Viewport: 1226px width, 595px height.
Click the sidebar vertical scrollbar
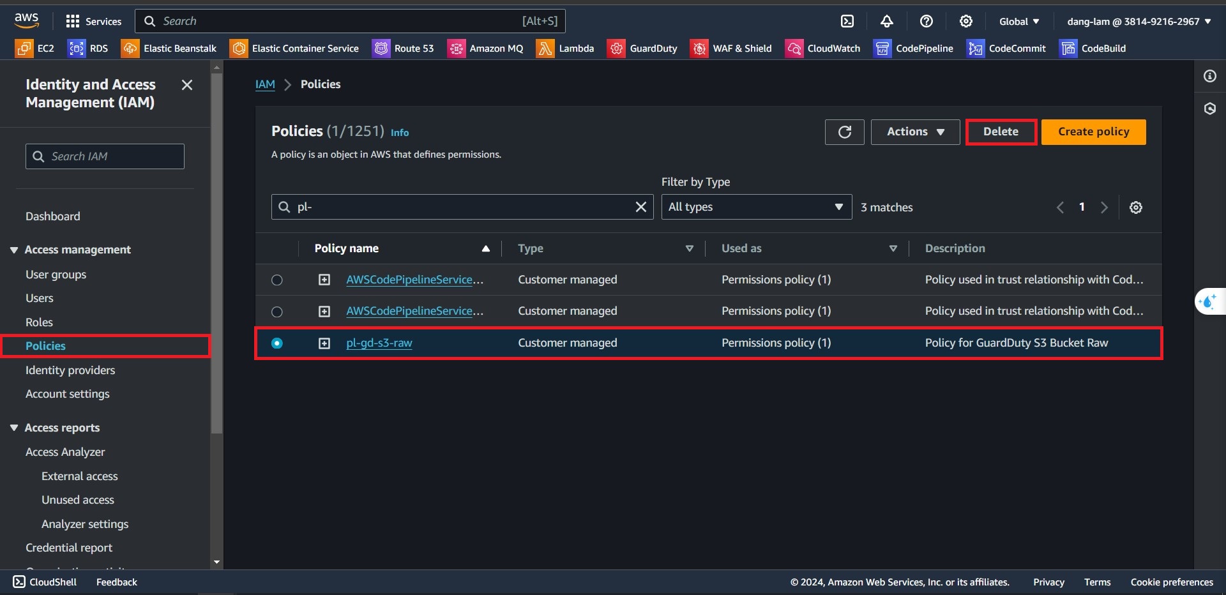click(216, 255)
